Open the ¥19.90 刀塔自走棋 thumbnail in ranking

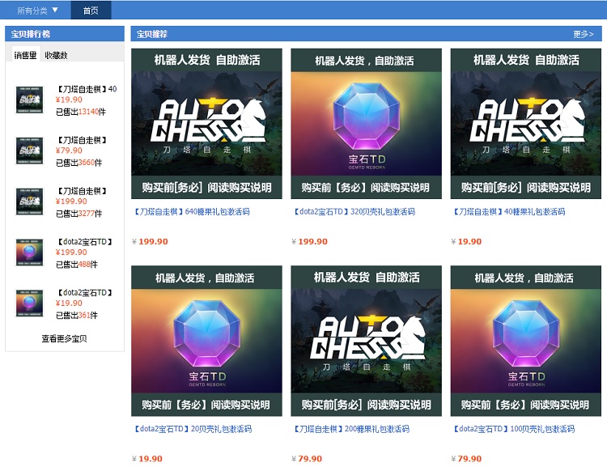29,100
